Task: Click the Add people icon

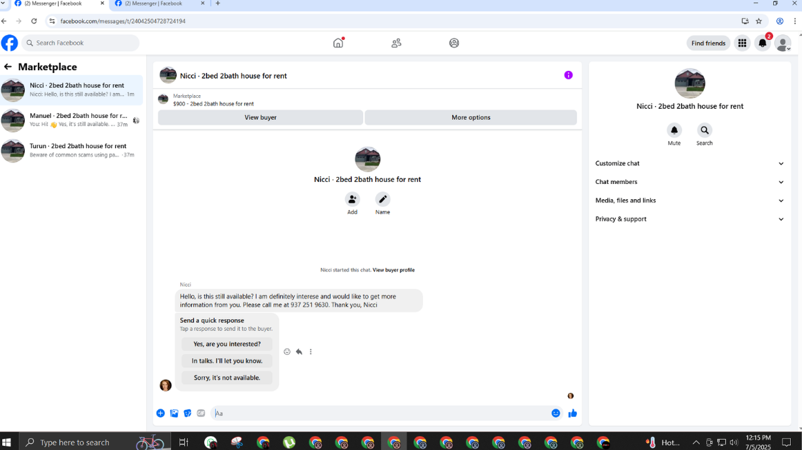Action: tap(353, 199)
